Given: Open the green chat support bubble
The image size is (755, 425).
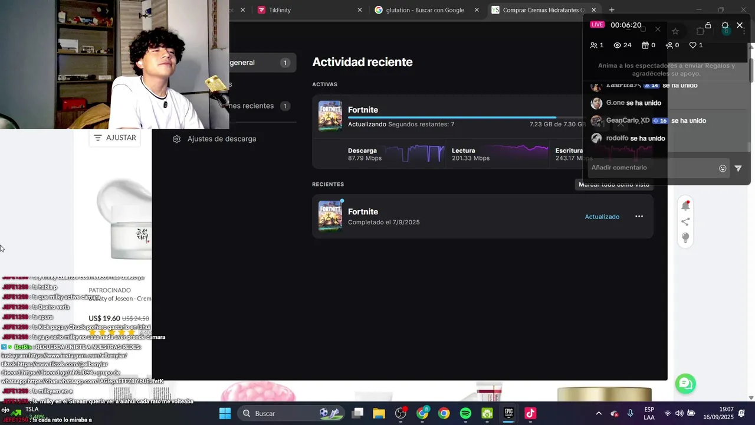Looking at the screenshot, I should coord(685,384).
